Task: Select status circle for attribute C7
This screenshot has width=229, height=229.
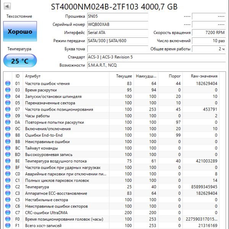Action: coord(8,213)
